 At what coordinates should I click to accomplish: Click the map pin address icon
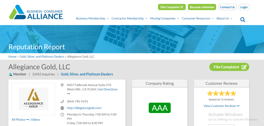[62, 85]
